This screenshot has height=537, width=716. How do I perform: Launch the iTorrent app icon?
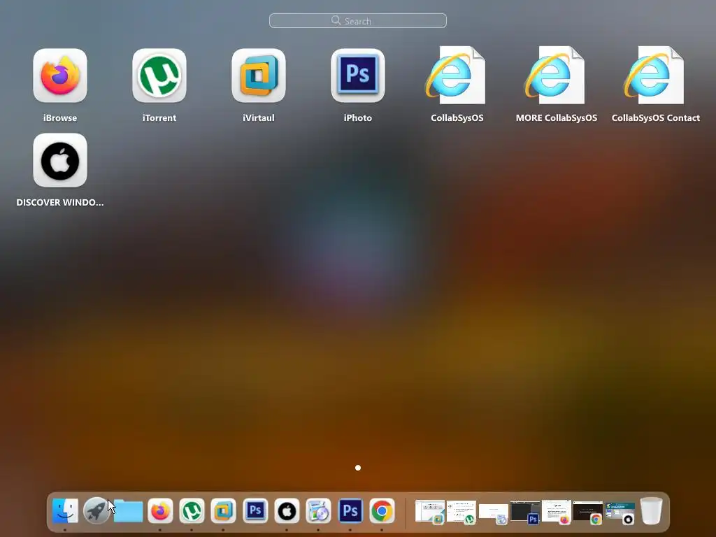pos(159,76)
